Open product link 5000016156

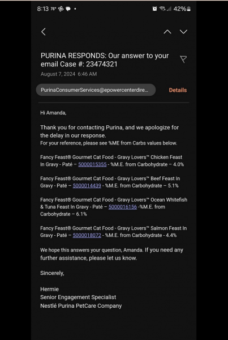pyautogui.click(x=123, y=207)
